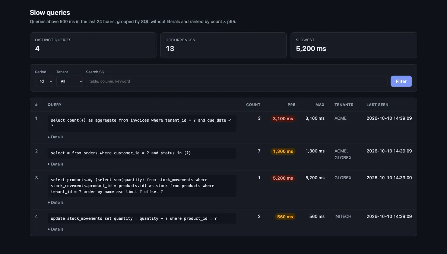Click the ACME tenant in row 1
Image resolution: width=447 pixels, height=254 pixels.
(340, 118)
